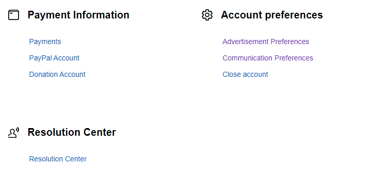
Task: Pick the last link under Account preferences
Action: point(245,74)
